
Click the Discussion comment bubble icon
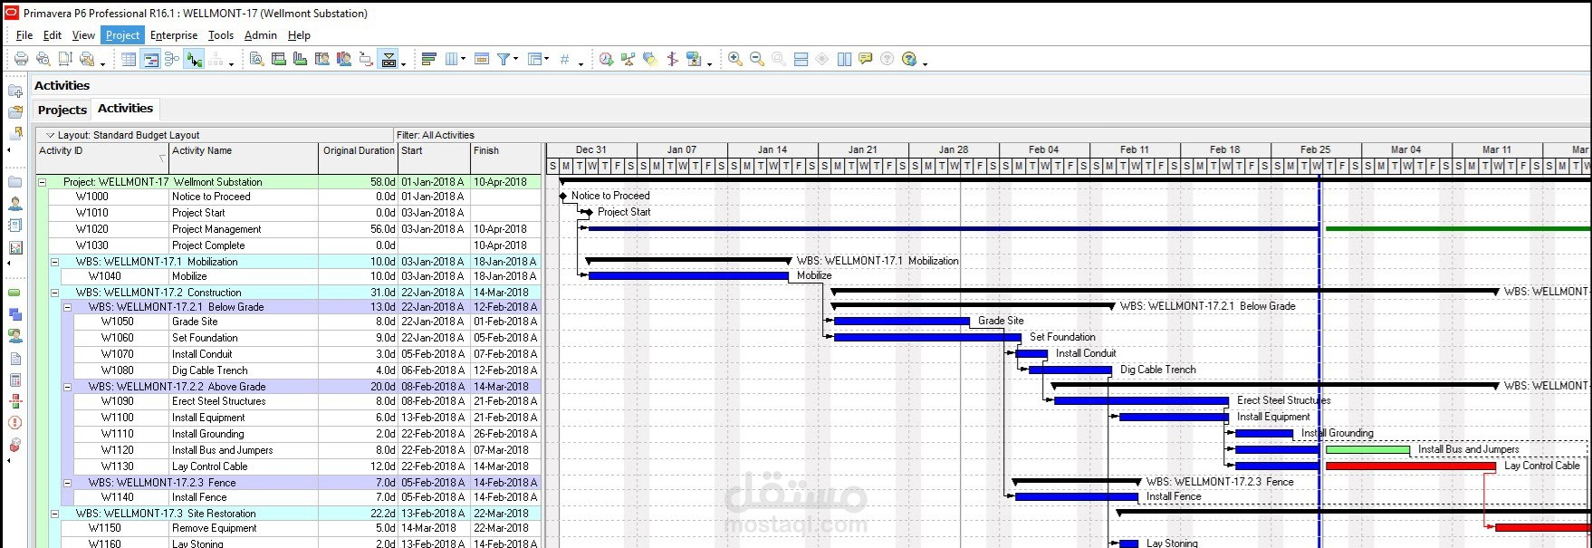pos(866,59)
